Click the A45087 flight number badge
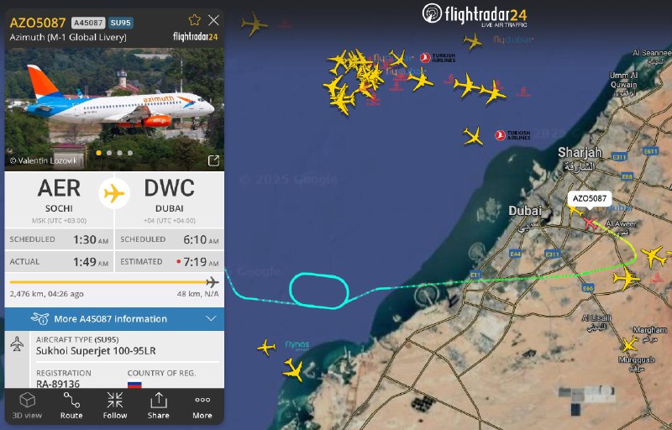Image resolution: width=672 pixels, height=430 pixels. (88, 23)
